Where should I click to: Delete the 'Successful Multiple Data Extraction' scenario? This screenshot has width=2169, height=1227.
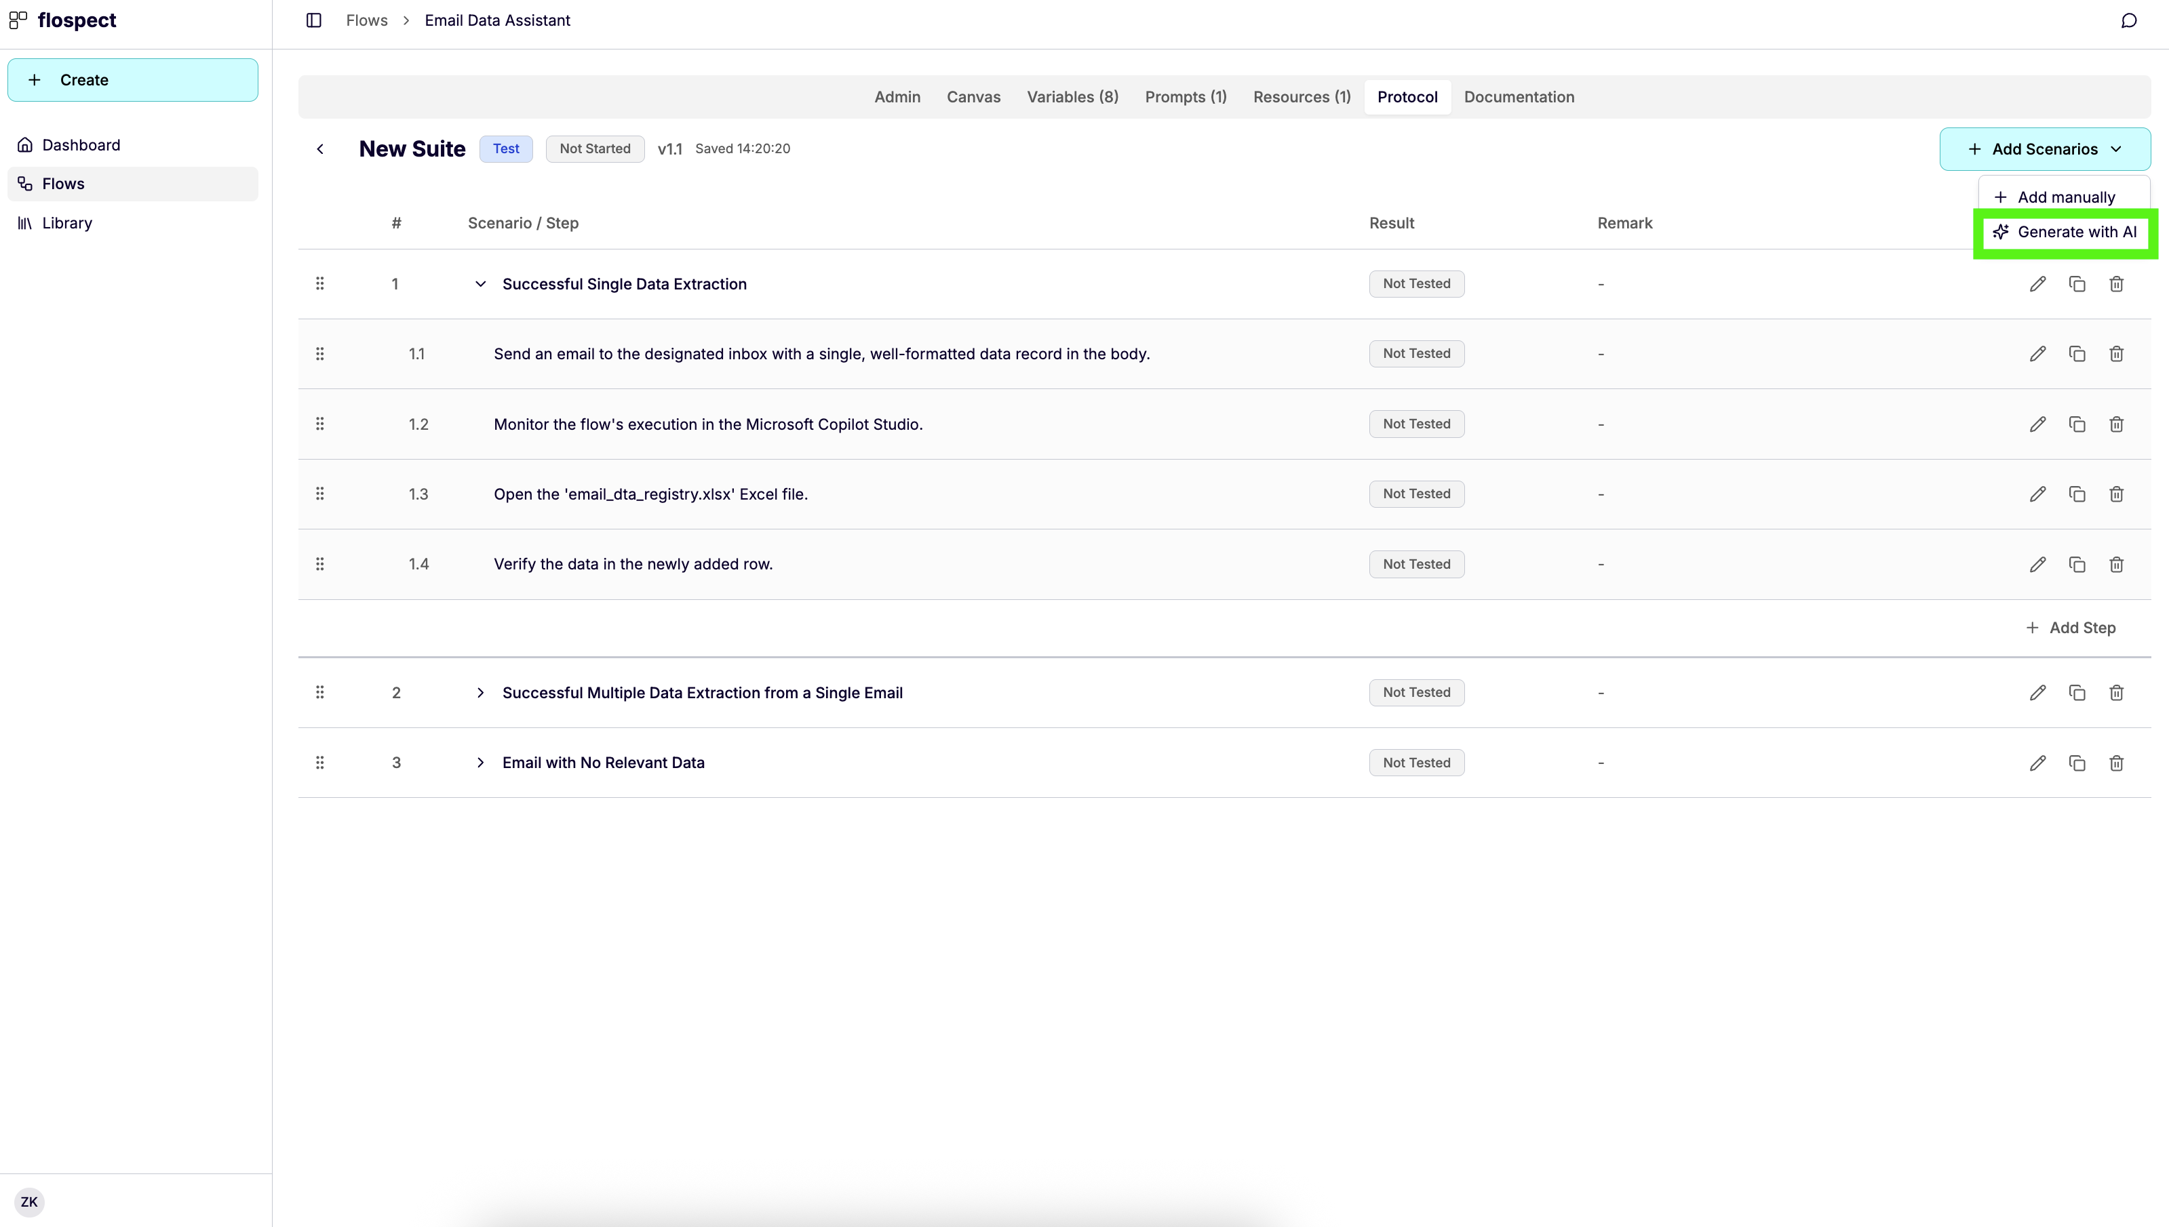click(x=2117, y=692)
